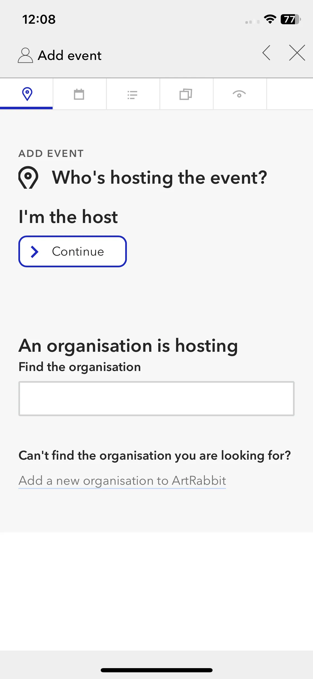Click the blue chevron inside Continue
Screen dimensions: 313x679
point(34,252)
